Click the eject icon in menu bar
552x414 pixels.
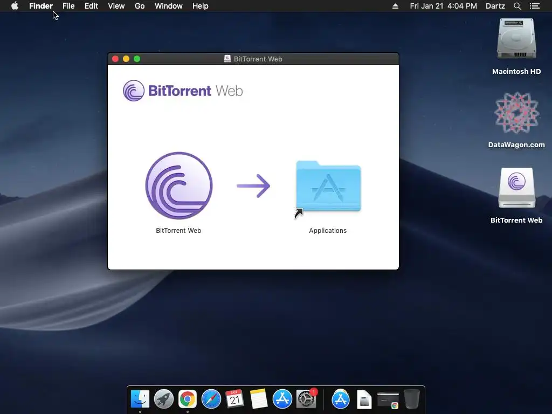(x=395, y=6)
